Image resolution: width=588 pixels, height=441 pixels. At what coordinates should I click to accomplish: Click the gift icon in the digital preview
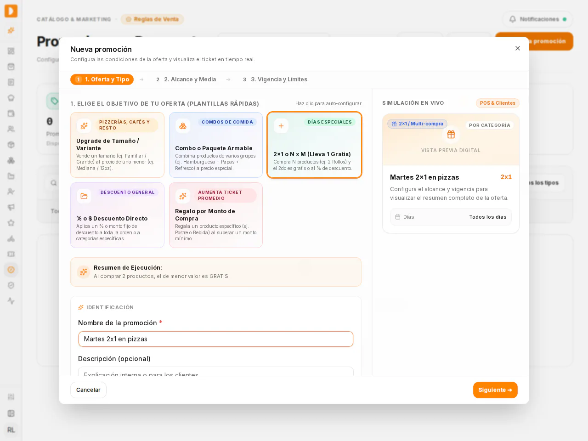coord(451,135)
